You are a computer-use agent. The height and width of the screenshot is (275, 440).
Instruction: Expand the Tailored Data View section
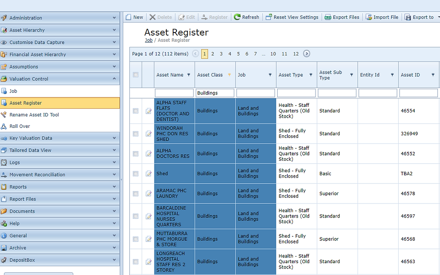pyautogui.click(x=60, y=150)
